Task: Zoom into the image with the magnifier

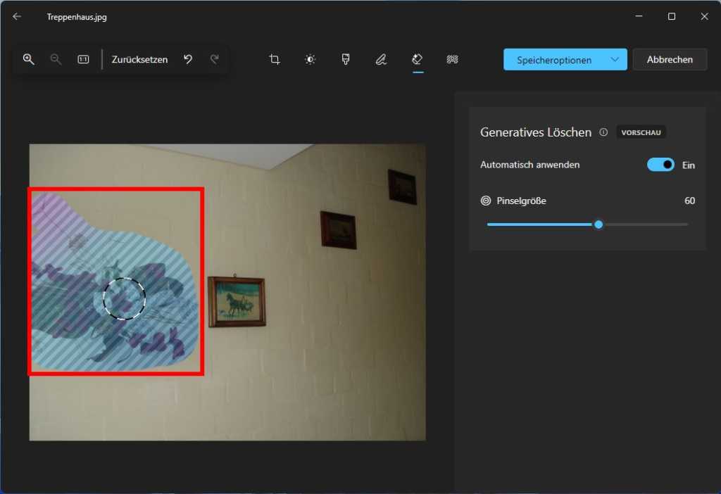Action: point(29,59)
